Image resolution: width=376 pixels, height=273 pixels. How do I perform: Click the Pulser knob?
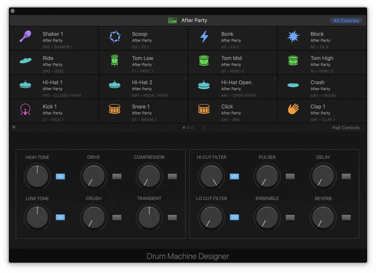coord(267,176)
